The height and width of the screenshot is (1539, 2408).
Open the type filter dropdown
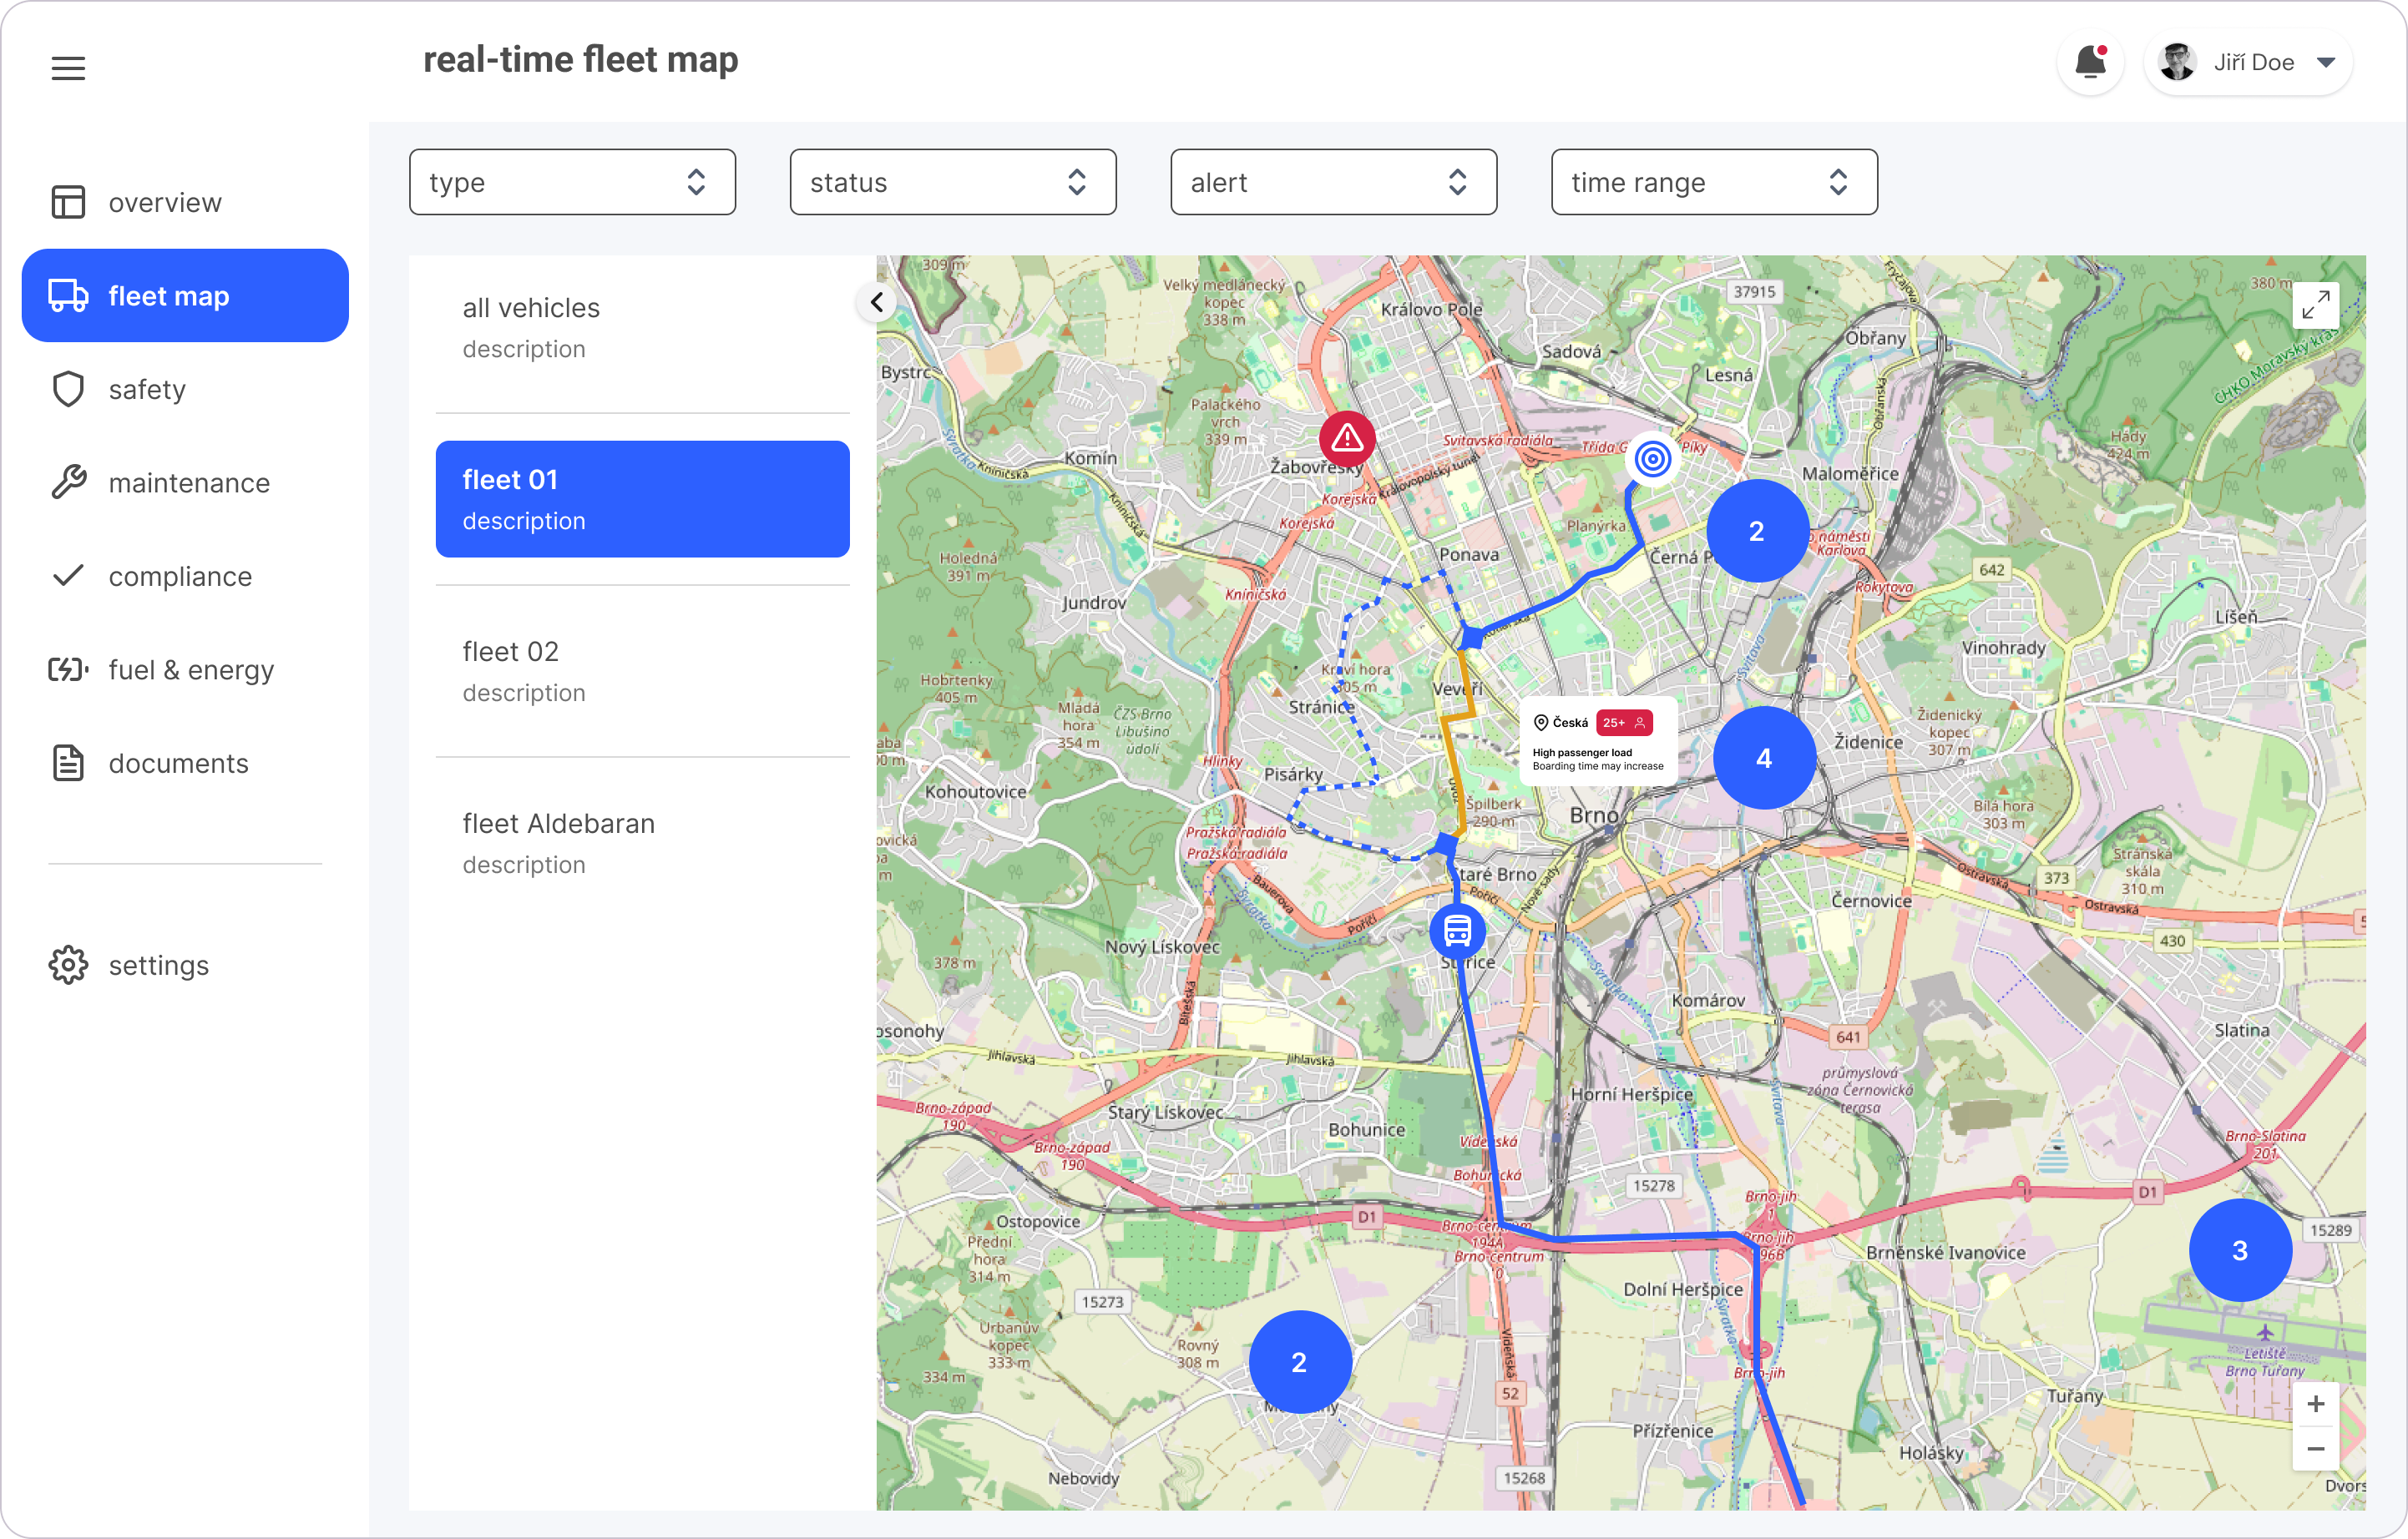(x=572, y=182)
